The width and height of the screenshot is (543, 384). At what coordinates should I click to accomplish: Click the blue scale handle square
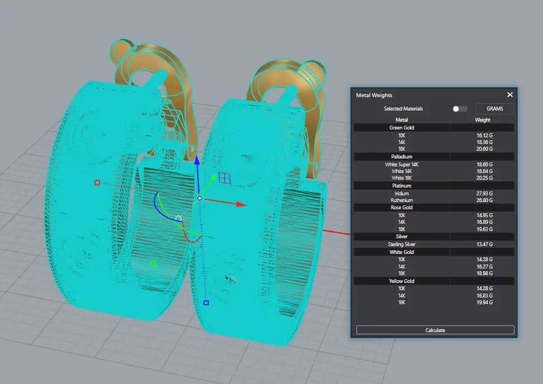pyautogui.click(x=206, y=303)
